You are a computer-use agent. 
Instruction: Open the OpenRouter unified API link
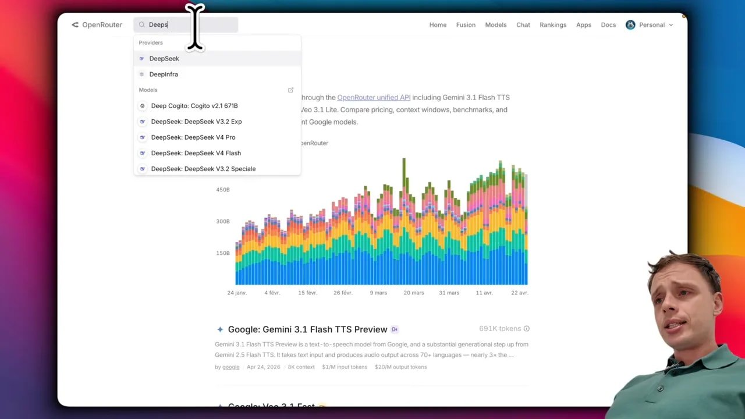click(x=373, y=97)
